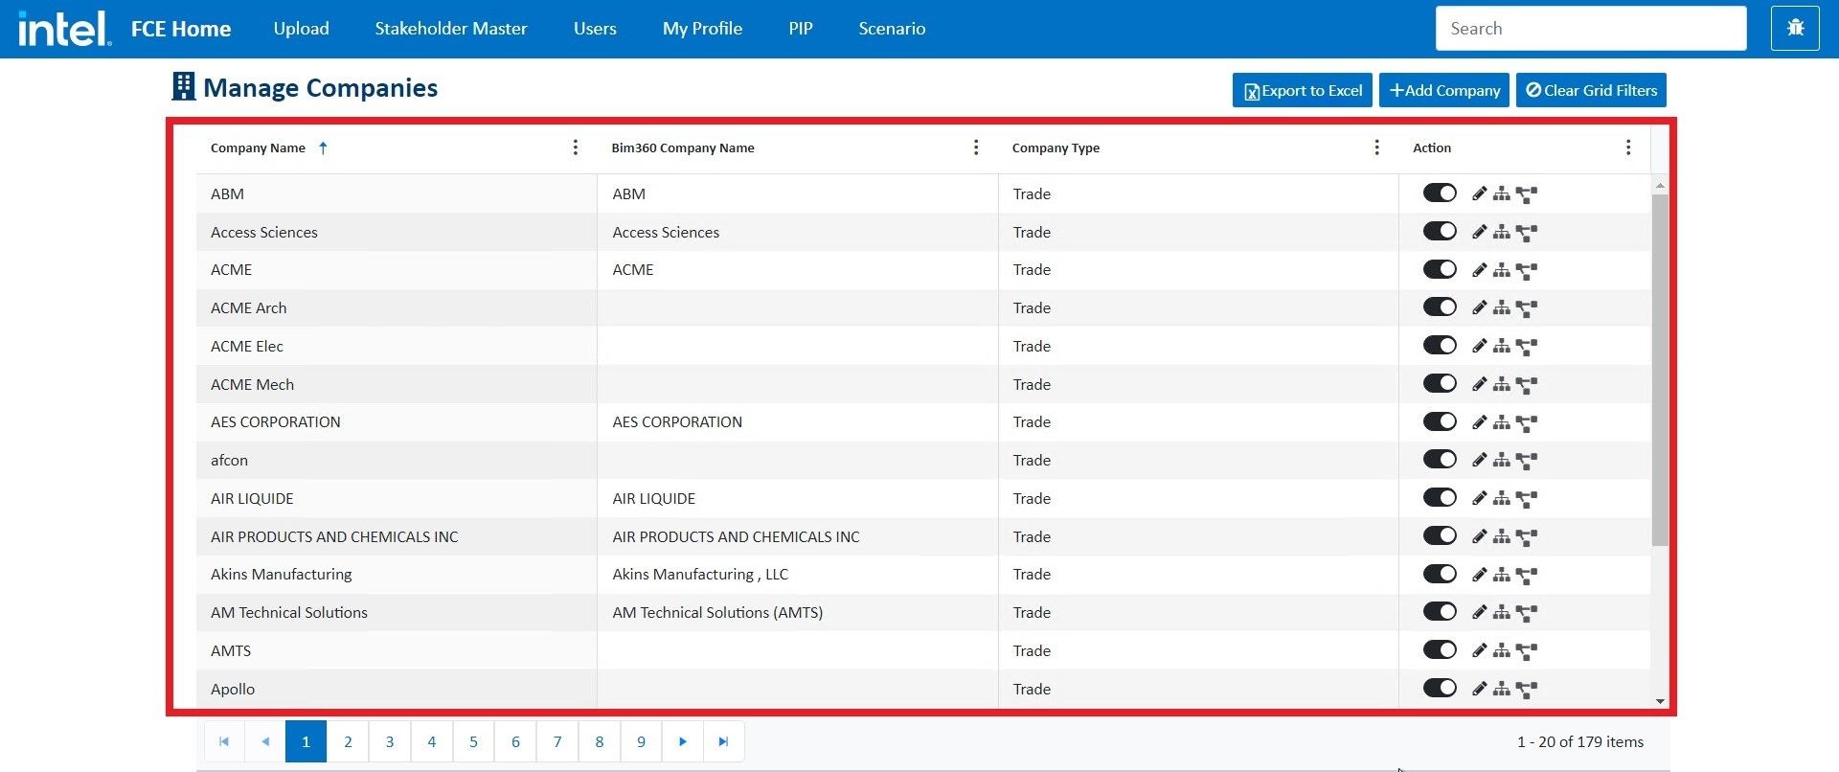Click the Export to Excel button

[1302, 90]
